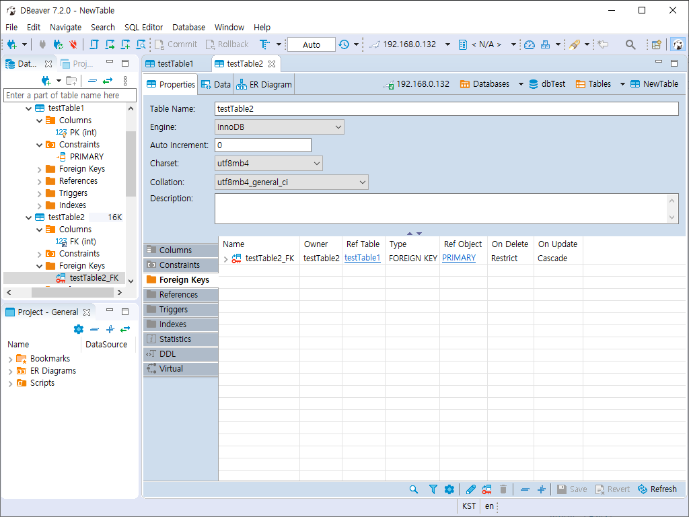
Task: Open the SQL Editor menu
Action: [144, 27]
